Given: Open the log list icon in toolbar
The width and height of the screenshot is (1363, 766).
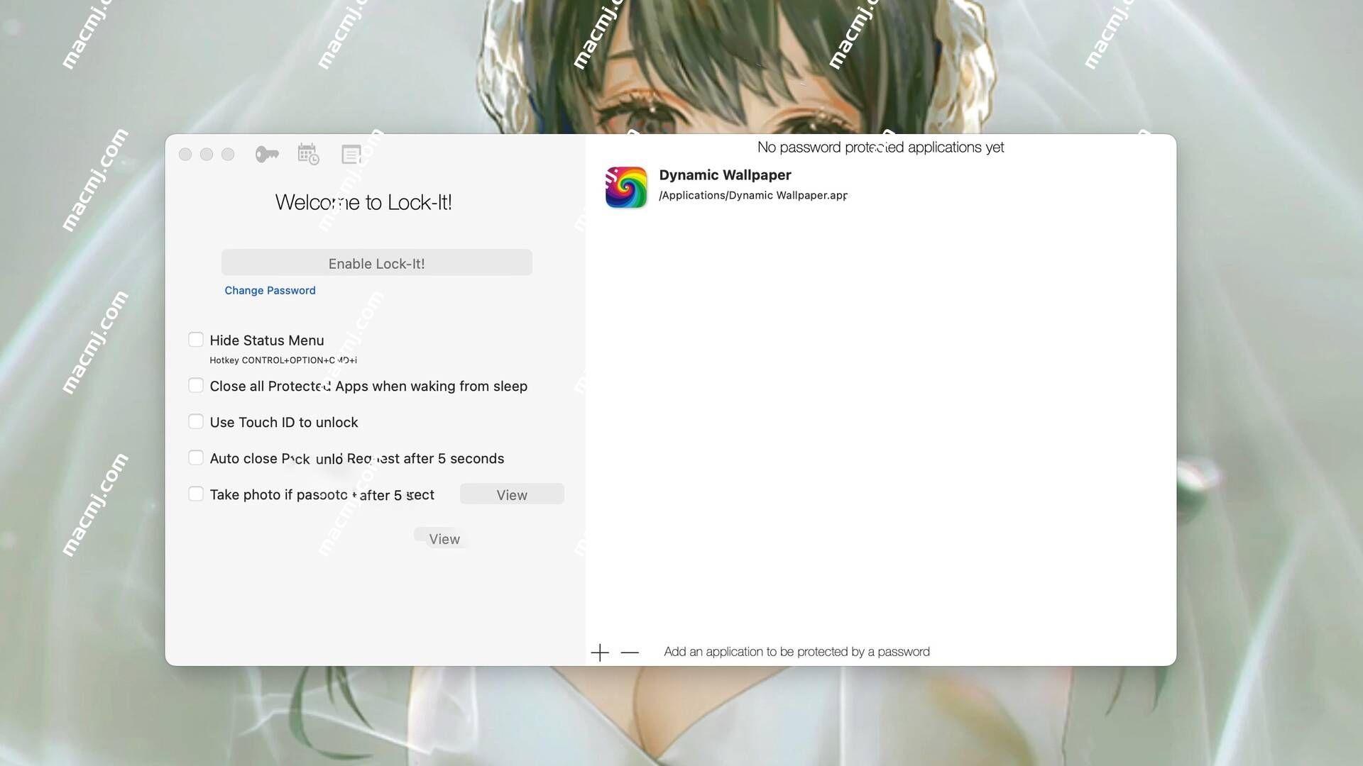Looking at the screenshot, I should coord(351,154).
